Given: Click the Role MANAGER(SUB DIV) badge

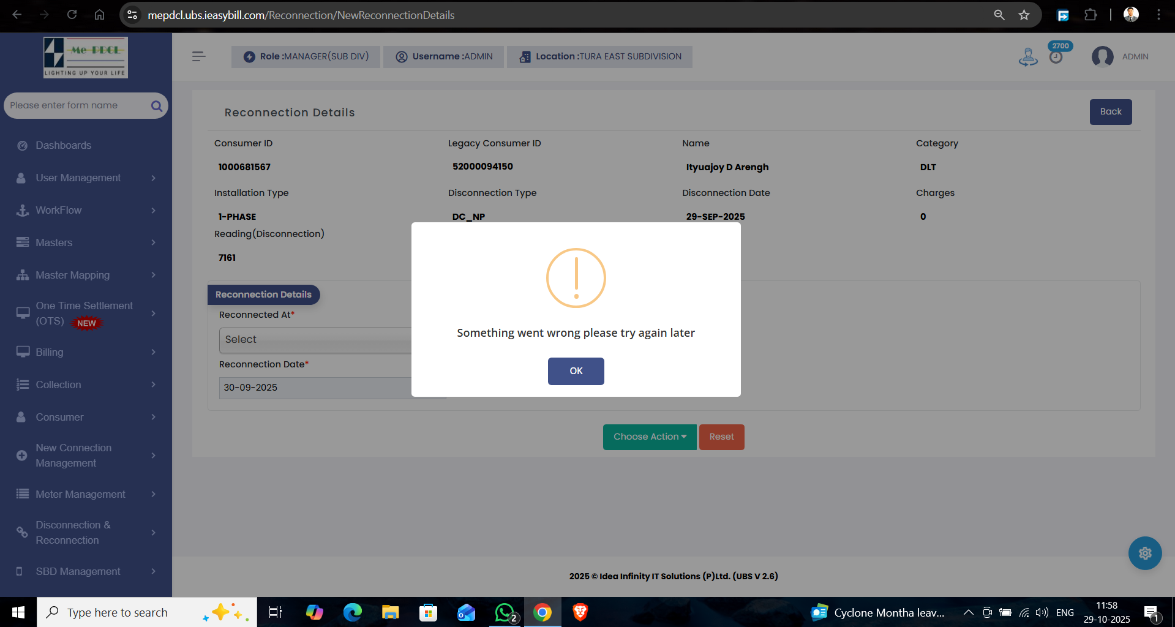Looking at the screenshot, I should (306, 56).
